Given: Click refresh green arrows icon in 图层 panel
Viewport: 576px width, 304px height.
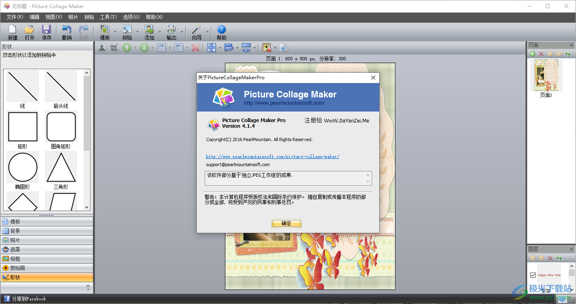Looking at the screenshot, I should [x=559, y=258].
